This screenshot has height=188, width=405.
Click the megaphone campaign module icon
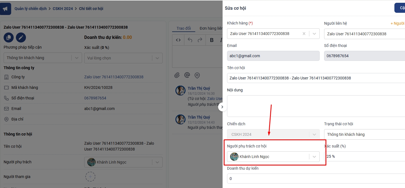[6, 9]
